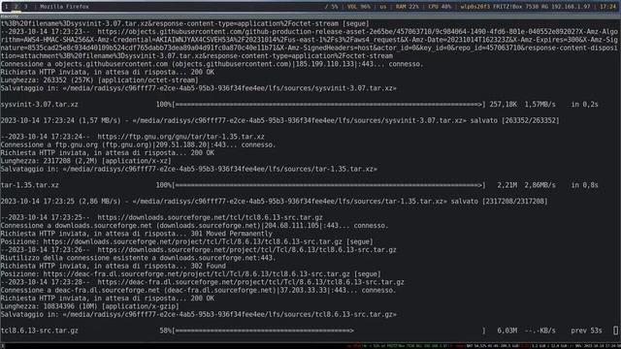Click the Mozilla Firefox window title

[x=64, y=7]
